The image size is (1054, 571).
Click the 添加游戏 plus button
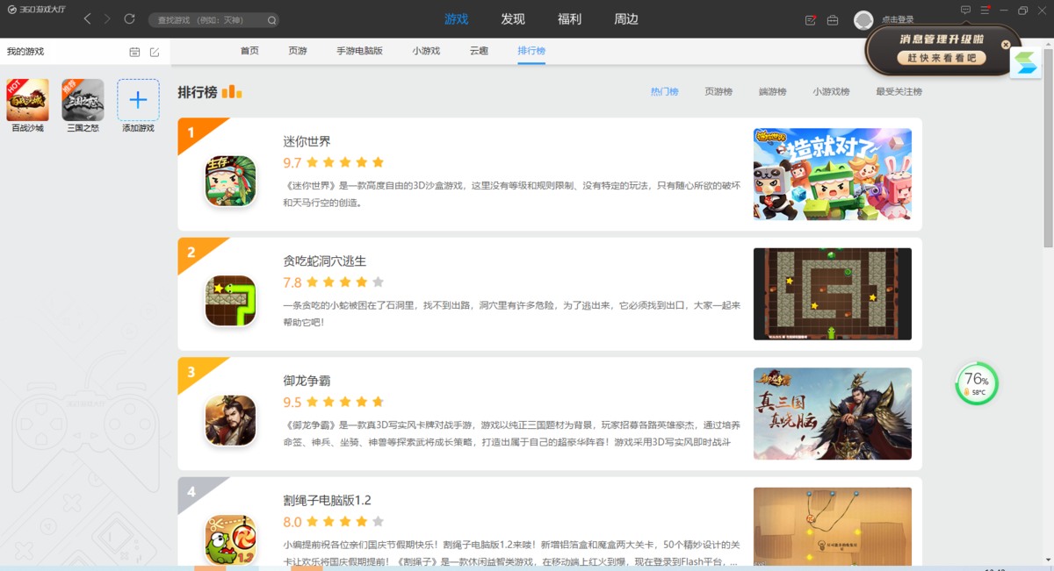coord(138,100)
